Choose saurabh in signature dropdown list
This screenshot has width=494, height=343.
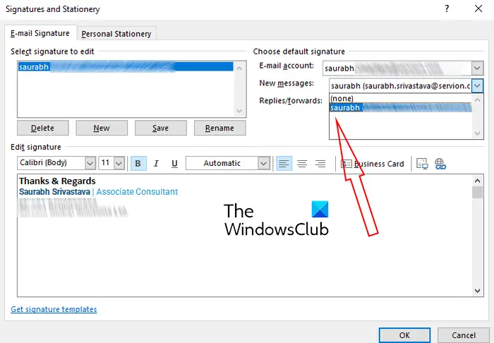400,108
